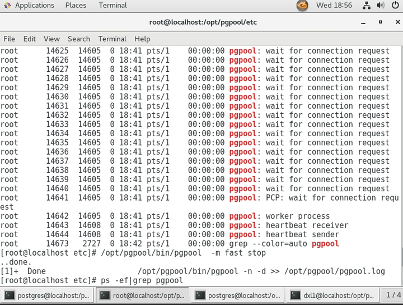Click PID 14642 in worker process row

pyautogui.click(x=57, y=216)
